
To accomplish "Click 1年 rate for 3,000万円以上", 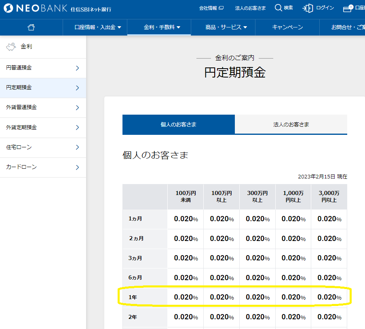I will 329,297.
